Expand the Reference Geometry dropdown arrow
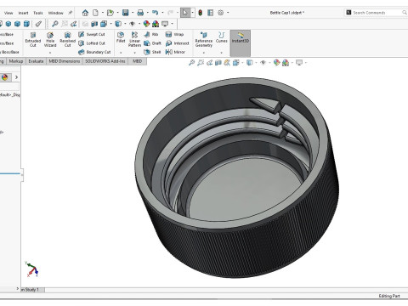Image resolution: width=408 pixels, height=306 pixels. 204,53
